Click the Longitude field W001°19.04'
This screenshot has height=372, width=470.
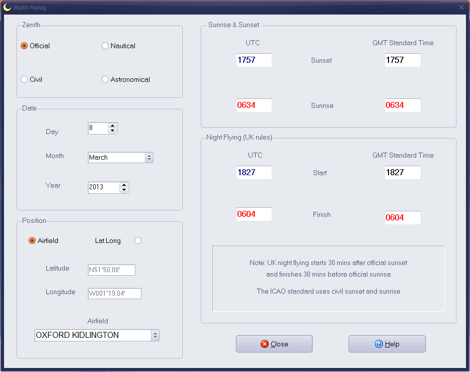coord(115,293)
